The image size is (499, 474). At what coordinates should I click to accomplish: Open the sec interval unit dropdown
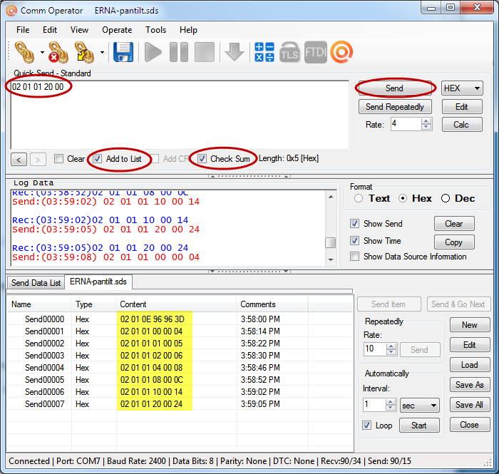pyautogui.click(x=419, y=406)
